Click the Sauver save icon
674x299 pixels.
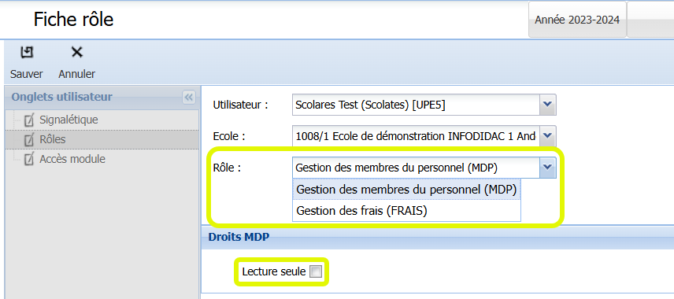click(27, 53)
